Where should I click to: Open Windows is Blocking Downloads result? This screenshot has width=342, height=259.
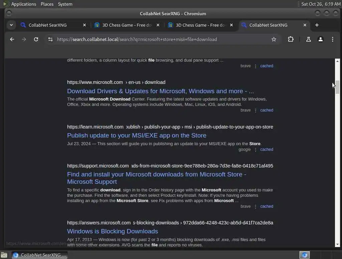(x=112, y=231)
